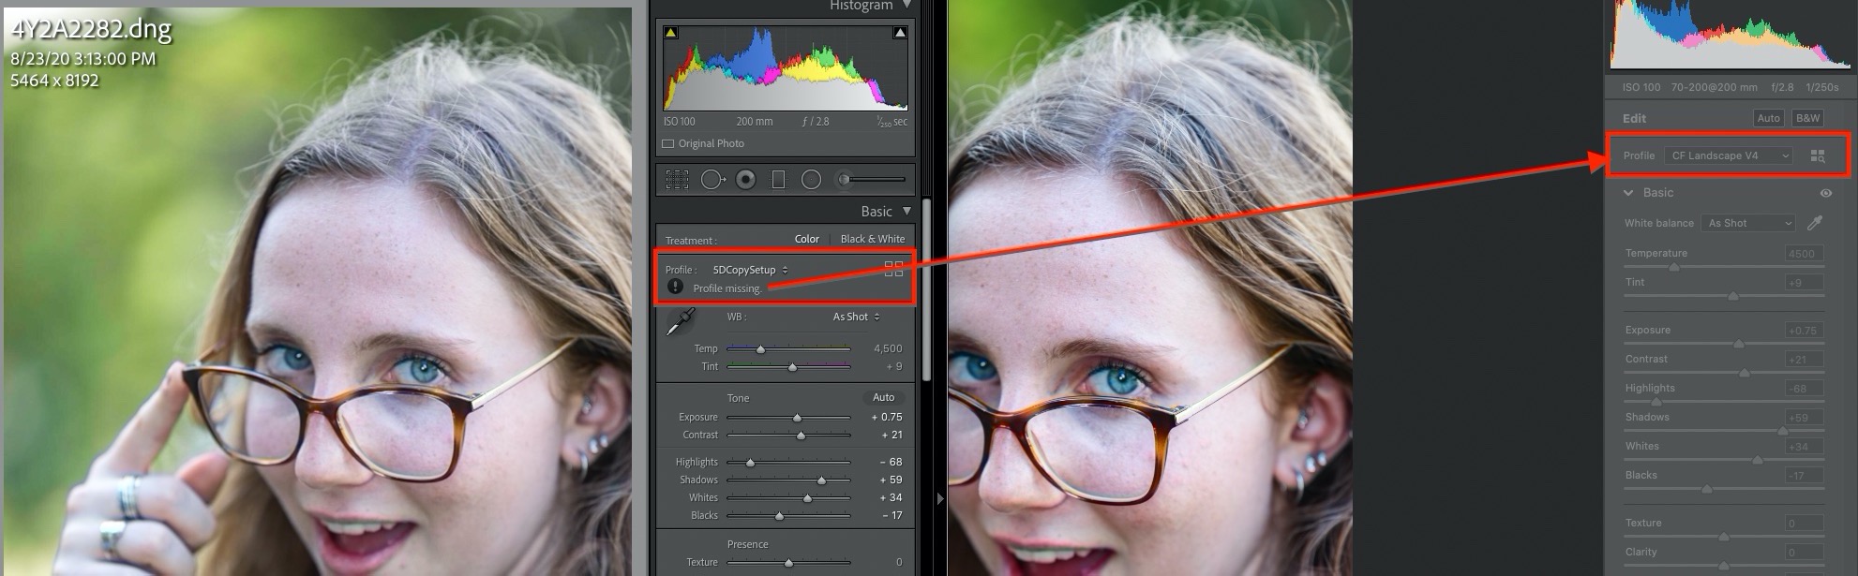Open the SDCopySetup profile dropdown

[x=750, y=270]
